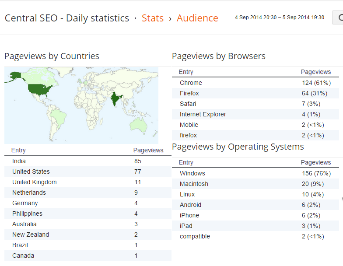Screen dimensions: 343x266
Task: Select the Brazil country row
Action: pos(88,245)
